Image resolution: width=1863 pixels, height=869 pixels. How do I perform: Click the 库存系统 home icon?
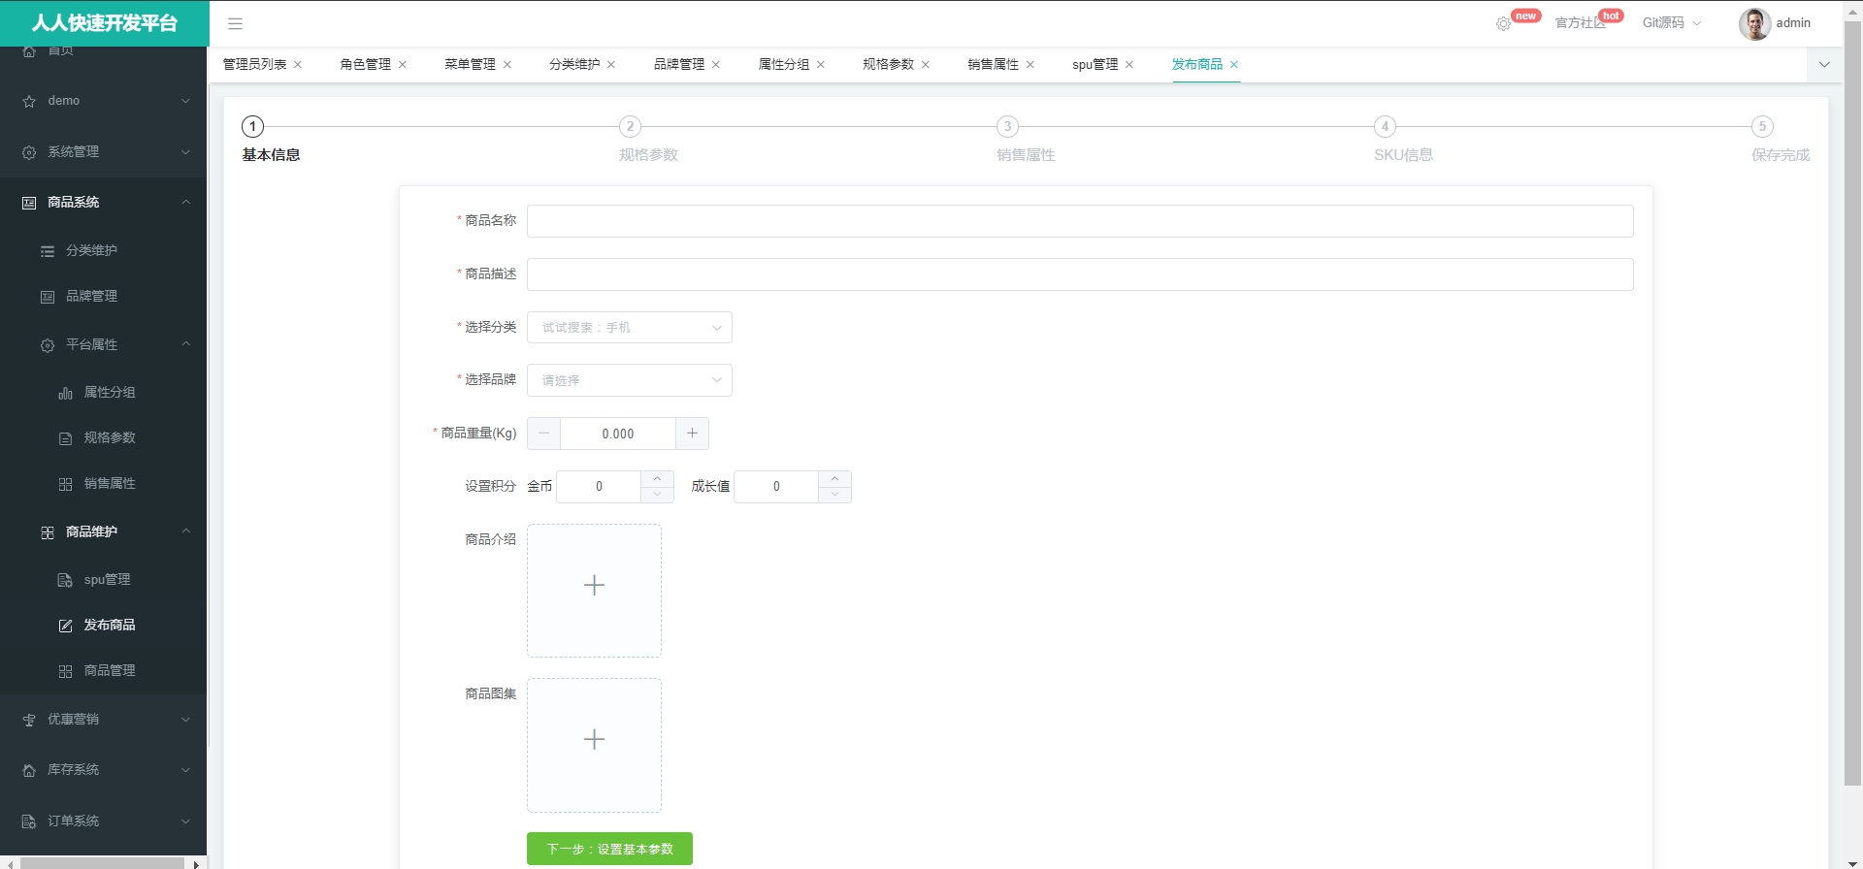(x=29, y=770)
